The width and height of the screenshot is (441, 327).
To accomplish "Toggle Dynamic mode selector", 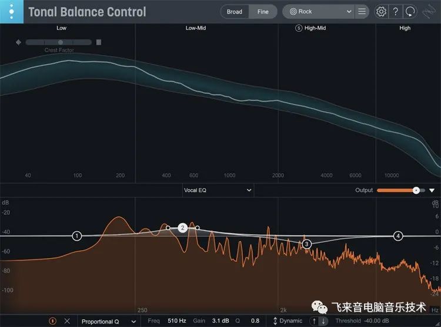I will [x=288, y=321].
